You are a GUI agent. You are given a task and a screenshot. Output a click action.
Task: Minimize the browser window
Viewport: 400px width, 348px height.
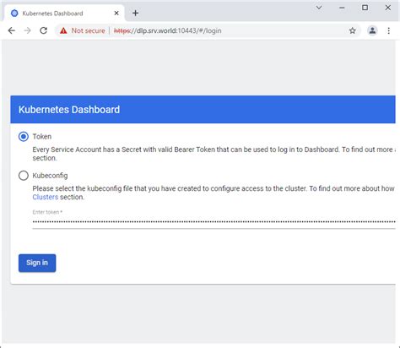coord(342,8)
